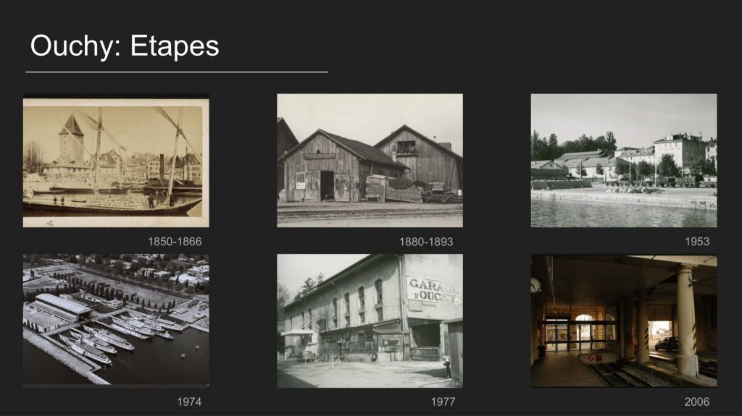The image size is (742, 416).
Task: Click the stone tower in the oldest photo
Action: pos(71,139)
